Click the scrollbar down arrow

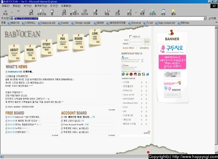(216, 153)
